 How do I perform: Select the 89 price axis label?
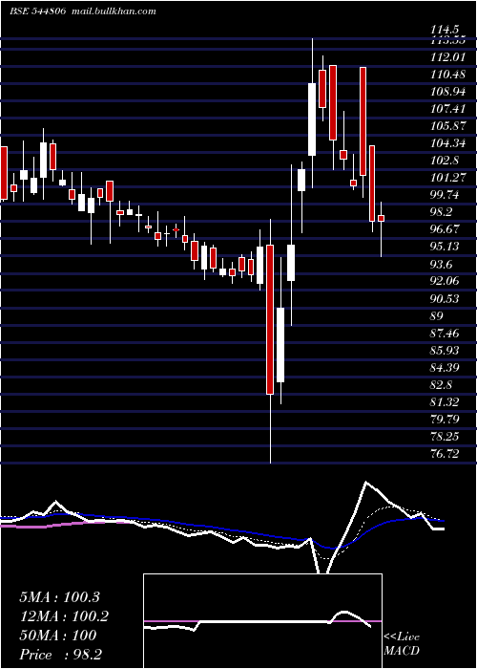pyautogui.click(x=437, y=315)
